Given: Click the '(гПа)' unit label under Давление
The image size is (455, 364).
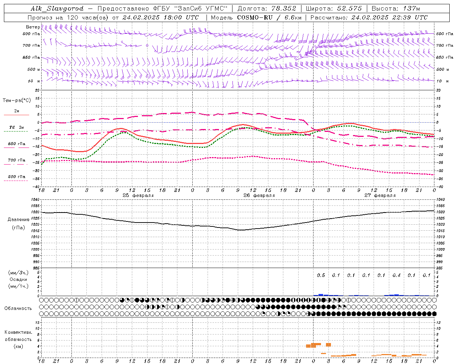Looking at the screenshot, I should point(18,228).
